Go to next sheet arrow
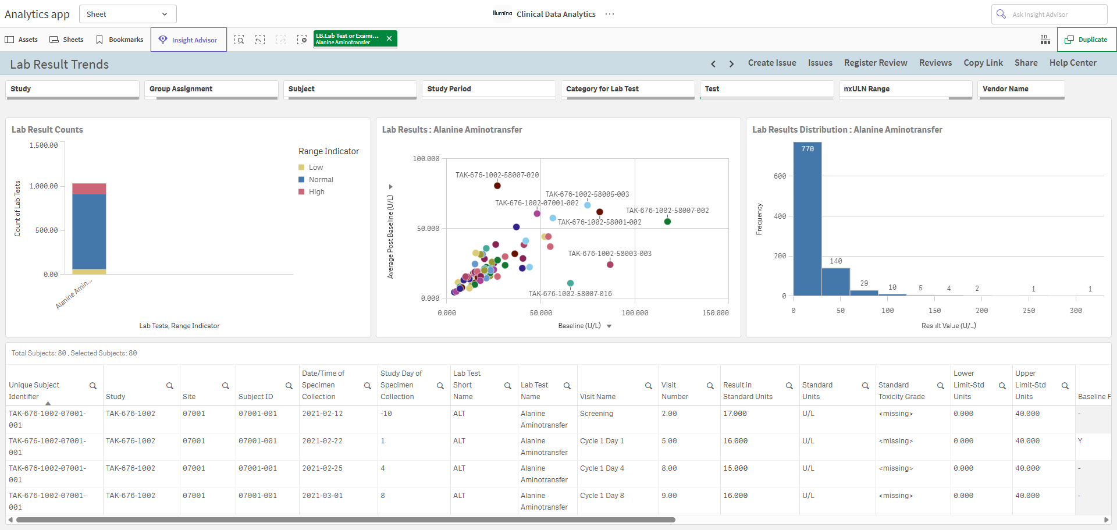Screen dimensions: 1117x530 pyautogui.click(x=732, y=63)
